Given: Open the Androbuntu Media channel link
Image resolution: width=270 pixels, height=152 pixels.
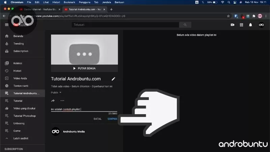Looking at the screenshot, I should [x=74, y=132].
